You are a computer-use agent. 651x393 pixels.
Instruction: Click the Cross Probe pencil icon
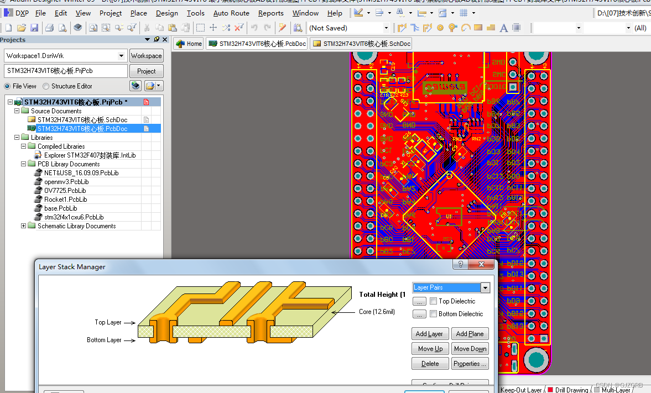click(x=282, y=28)
